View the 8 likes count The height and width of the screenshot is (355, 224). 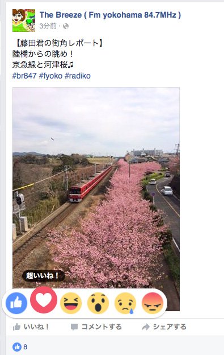(26, 347)
